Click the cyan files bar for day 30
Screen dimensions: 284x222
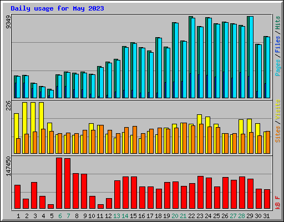[x=260, y=71]
